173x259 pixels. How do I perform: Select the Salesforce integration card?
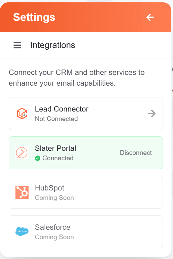86,231
